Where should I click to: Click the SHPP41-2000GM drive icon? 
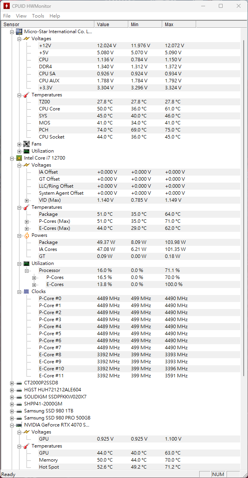click(x=19, y=404)
